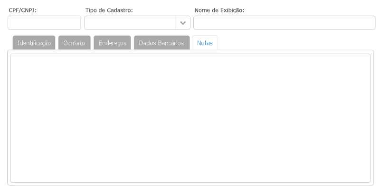Viewport: 380px width, 190px height.
Task: Place cursor in the tax ID box
Action: (x=44, y=23)
